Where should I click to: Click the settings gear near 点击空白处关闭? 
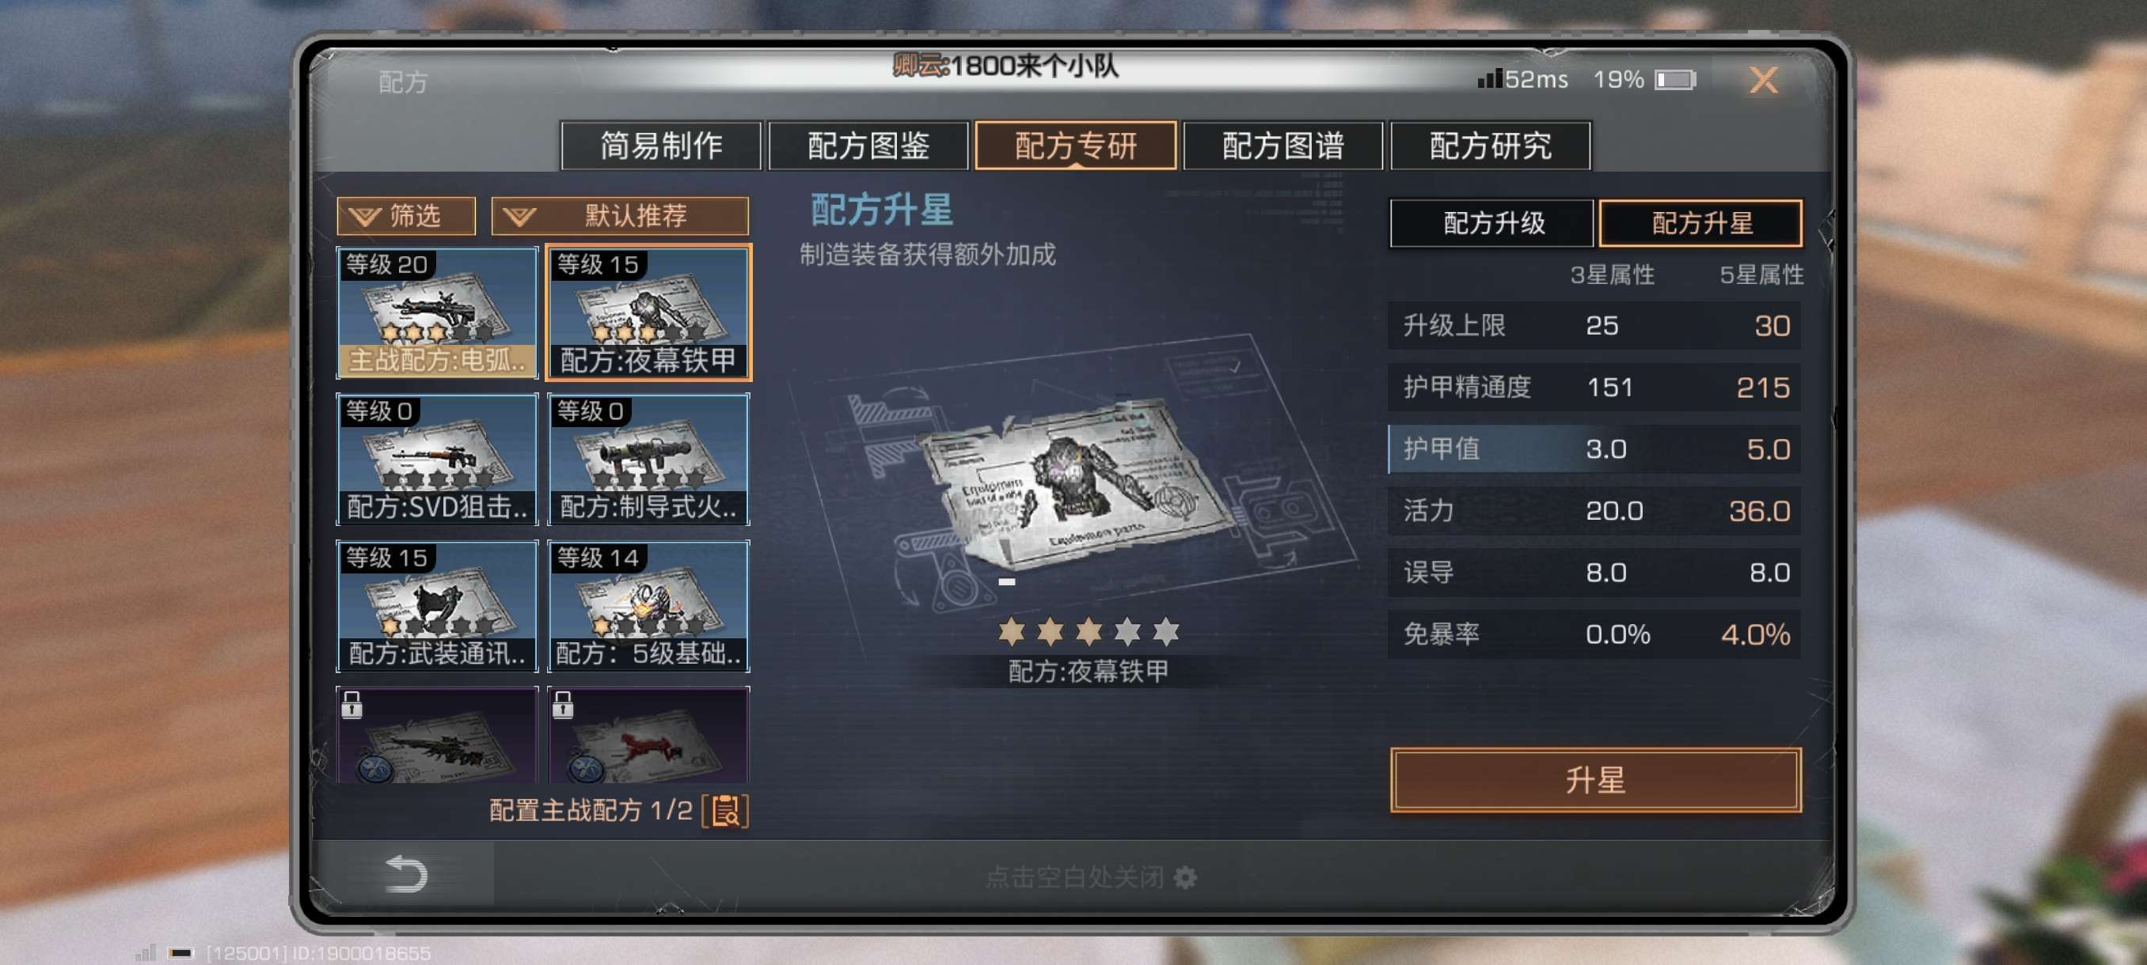click(x=1184, y=876)
